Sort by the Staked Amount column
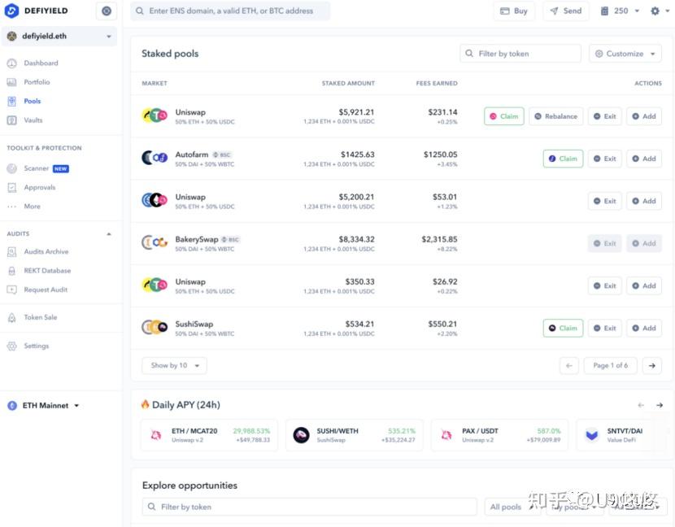Screen dimensions: 675x527 click(348, 83)
